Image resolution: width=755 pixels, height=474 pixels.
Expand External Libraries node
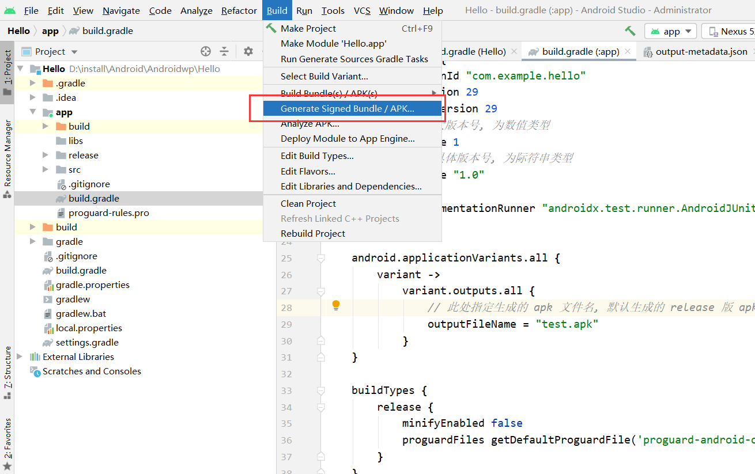pos(20,357)
